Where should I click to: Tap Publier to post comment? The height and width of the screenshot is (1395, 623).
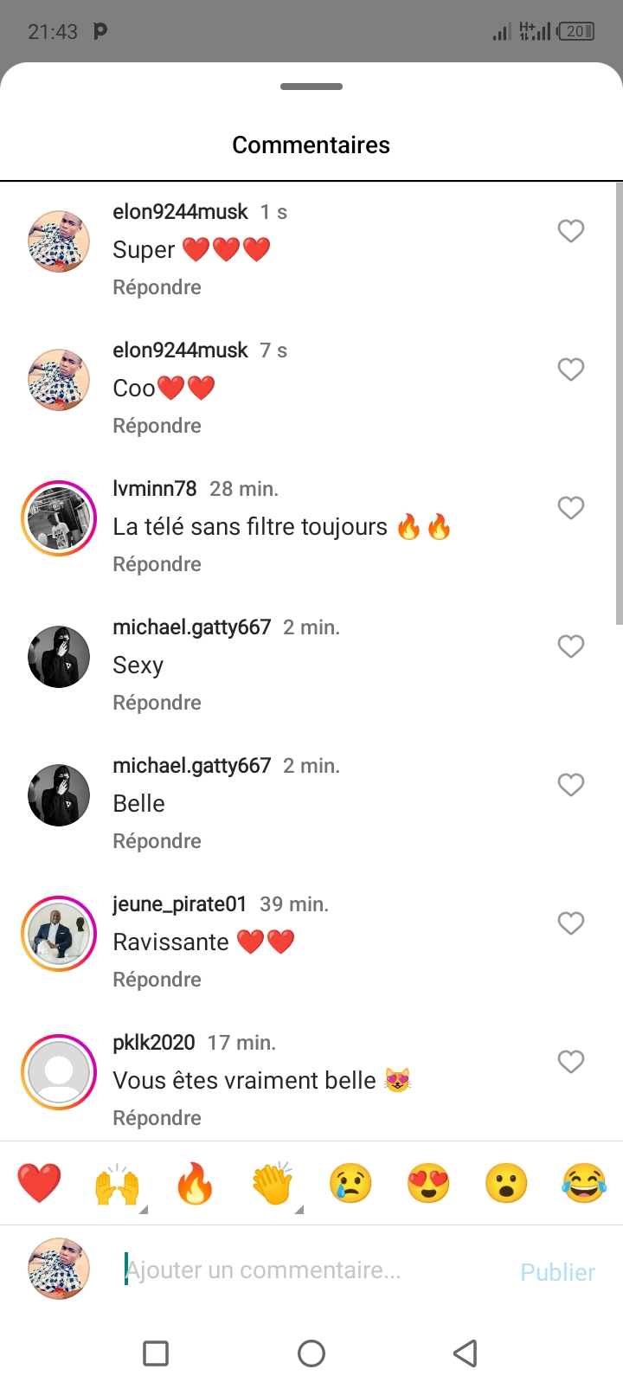click(557, 1272)
